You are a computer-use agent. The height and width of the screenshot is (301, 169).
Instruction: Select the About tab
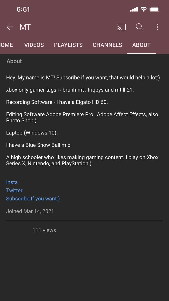[141, 45]
